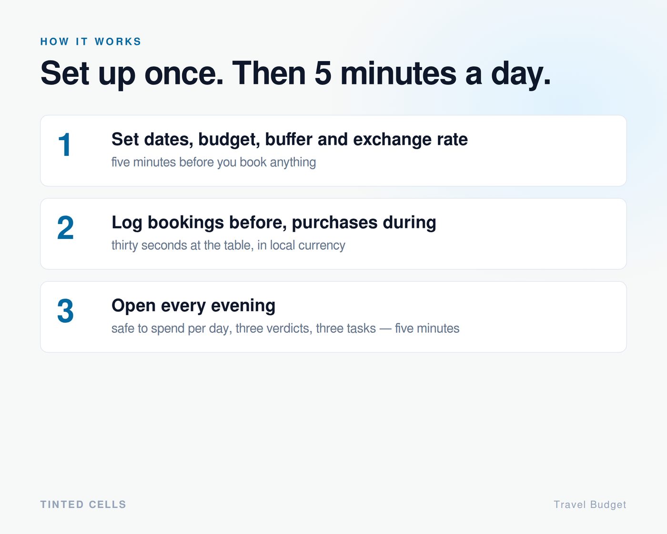Image resolution: width=667 pixels, height=534 pixels.
Task: Open the 'Open every evening' step title
Action: click(193, 306)
